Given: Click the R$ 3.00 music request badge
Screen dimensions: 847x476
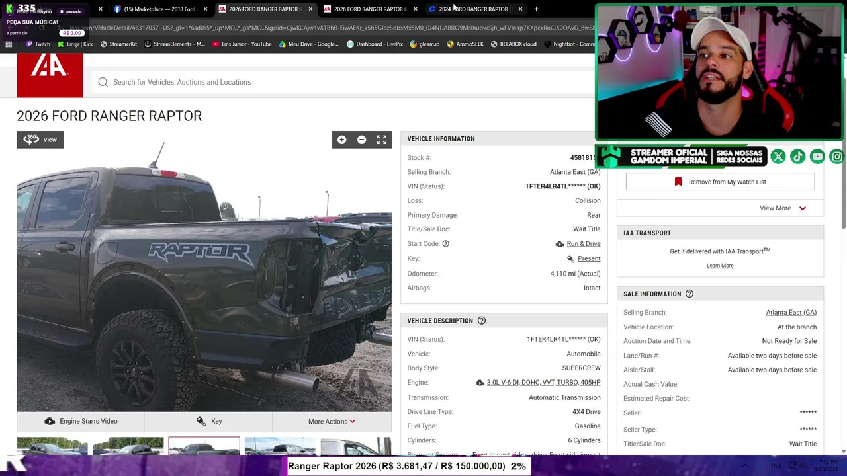Looking at the screenshot, I should pos(72,33).
